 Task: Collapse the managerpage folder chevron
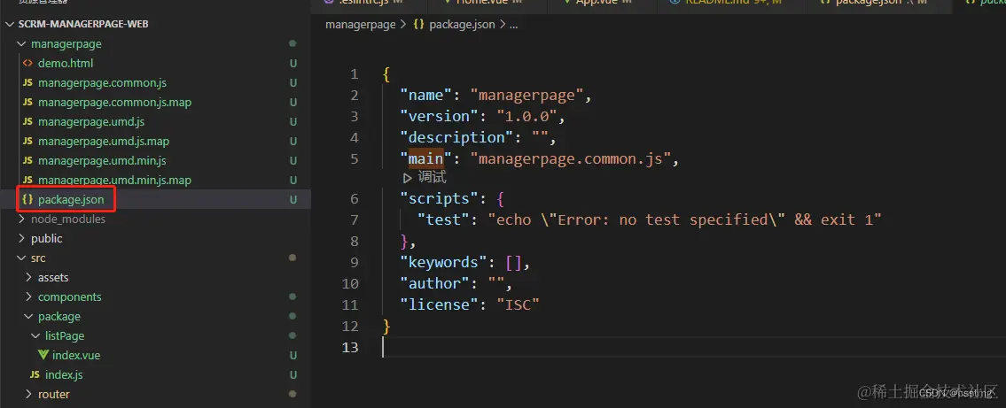click(x=21, y=44)
